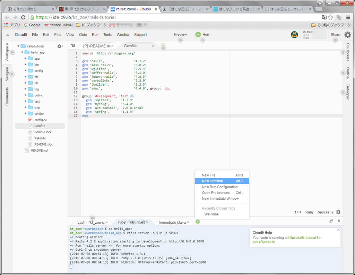Image resolution: width=355 pixels, height=275 pixels.
Task: Expand the vendor folder
Action: tap(26, 113)
